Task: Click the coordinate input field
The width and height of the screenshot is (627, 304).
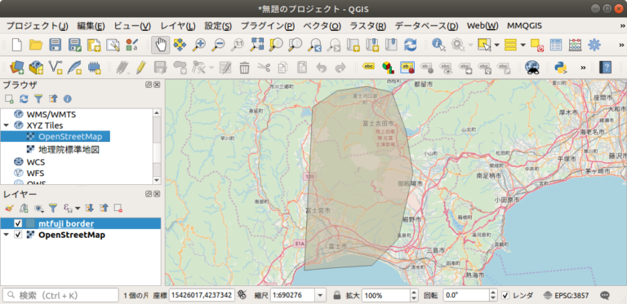Action: 202,296
